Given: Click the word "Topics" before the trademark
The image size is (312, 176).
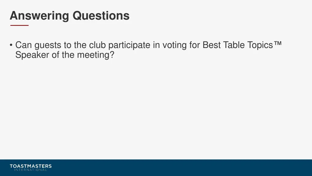Looking at the screenshot, I should (x=260, y=46).
